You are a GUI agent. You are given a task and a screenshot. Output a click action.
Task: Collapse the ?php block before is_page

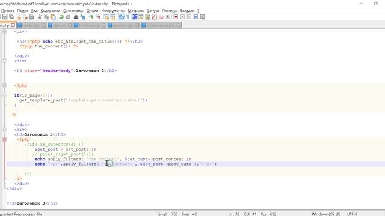pos(4,85)
